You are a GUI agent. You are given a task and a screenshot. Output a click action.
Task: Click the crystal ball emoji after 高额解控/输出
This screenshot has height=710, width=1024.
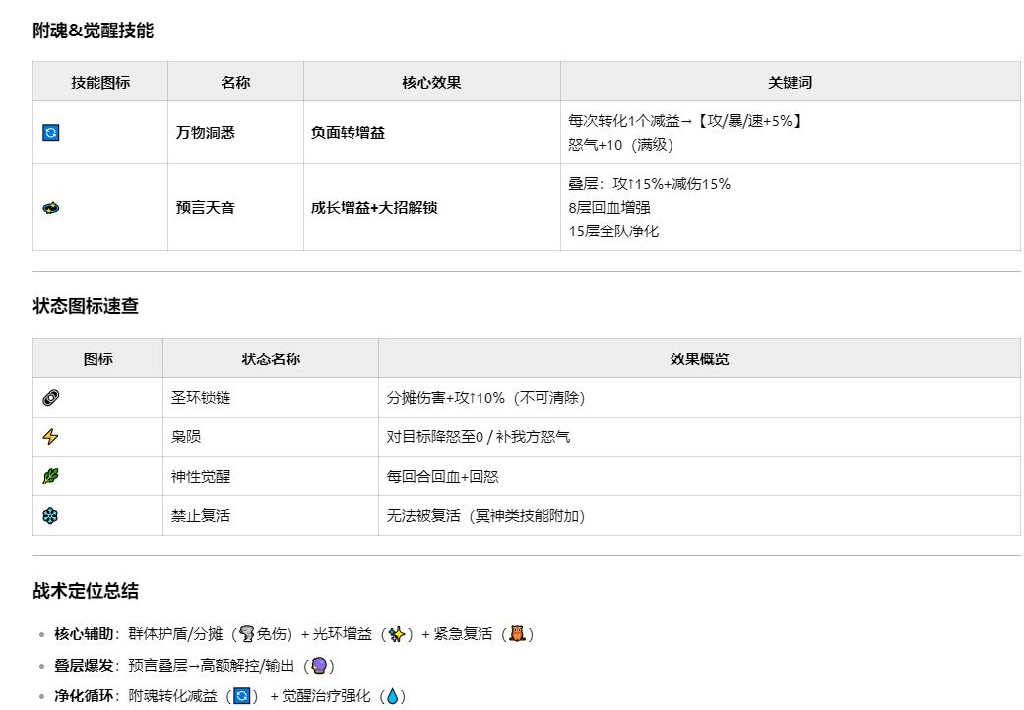[319, 665]
